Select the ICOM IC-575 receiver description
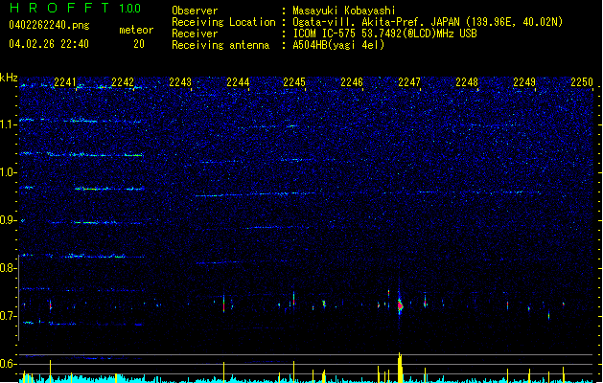Image resolution: width=603 pixels, height=383 pixels. [x=384, y=34]
